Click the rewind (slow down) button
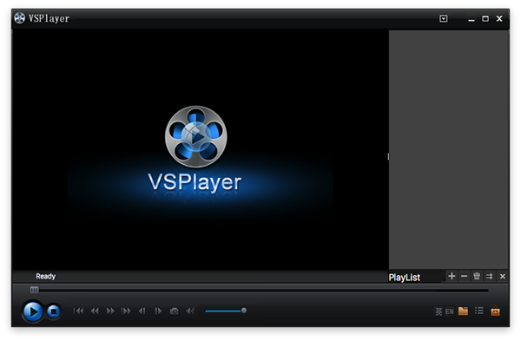The image size is (521, 341). 95,311
